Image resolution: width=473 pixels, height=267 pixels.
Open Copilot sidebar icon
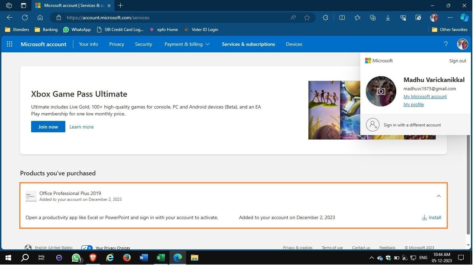click(464, 18)
